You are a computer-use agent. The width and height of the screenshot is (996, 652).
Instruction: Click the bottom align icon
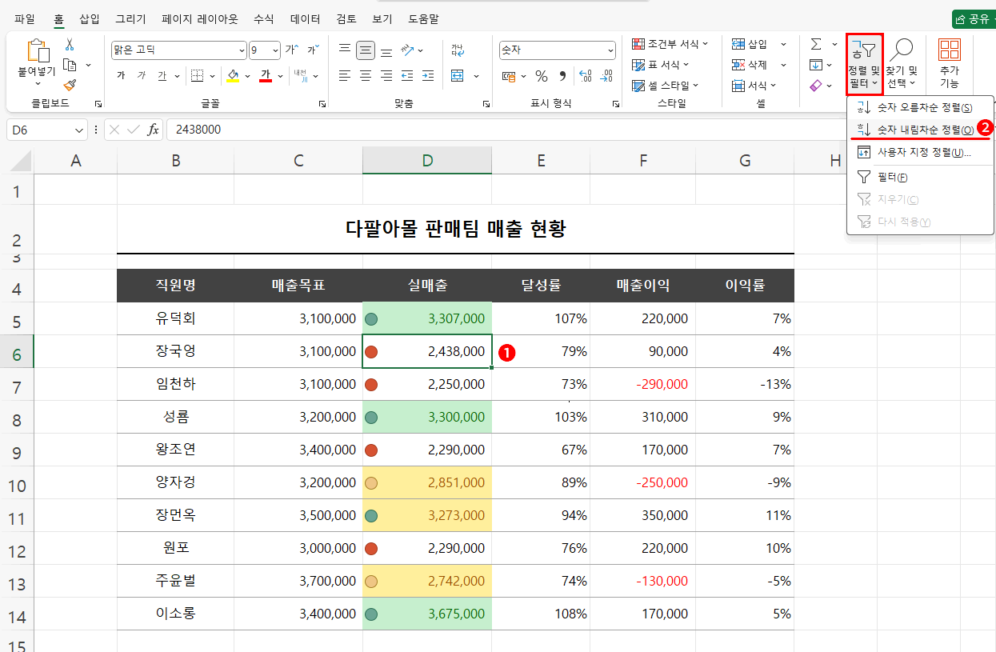[386, 50]
